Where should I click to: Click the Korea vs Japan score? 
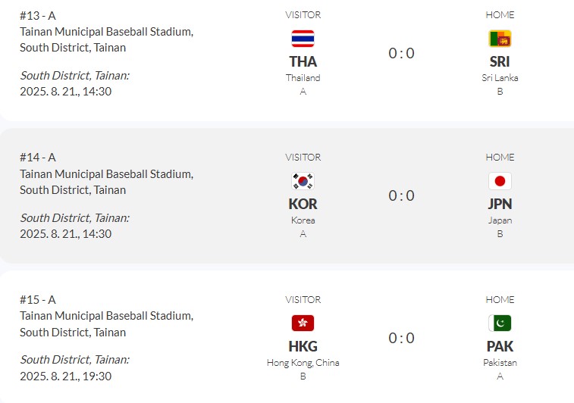401,195
